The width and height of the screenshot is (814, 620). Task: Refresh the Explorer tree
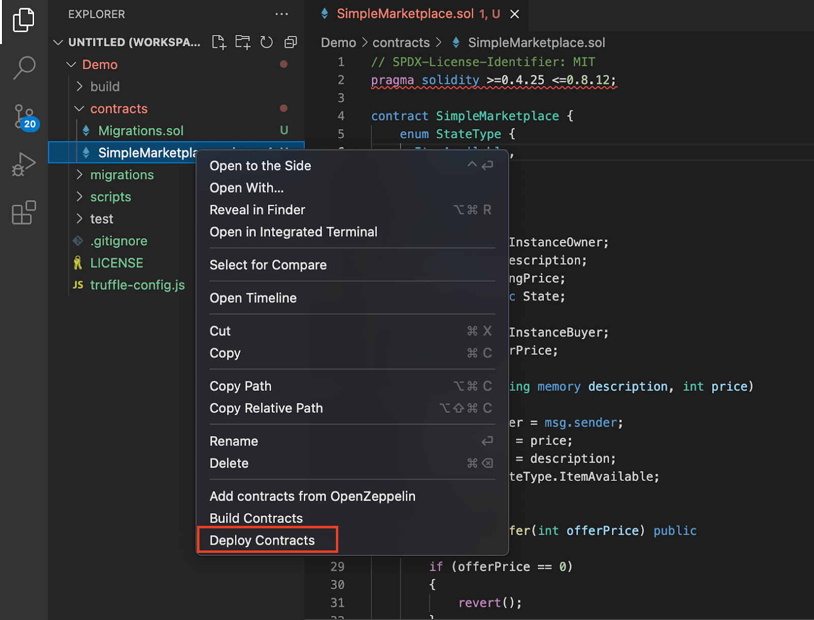click(x=267, y=42)
